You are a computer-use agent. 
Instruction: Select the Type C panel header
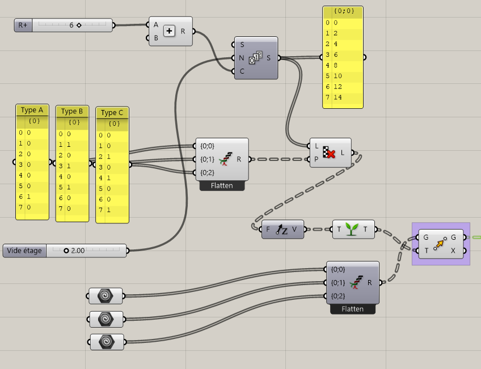[112, 113]
